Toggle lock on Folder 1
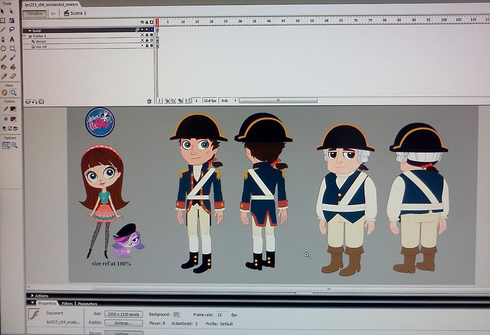 [147, 35]
